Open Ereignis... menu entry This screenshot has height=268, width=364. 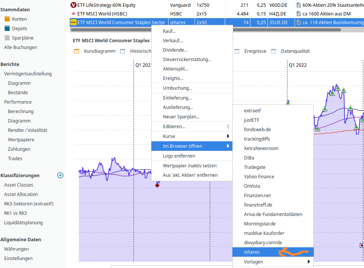point(192,78)
